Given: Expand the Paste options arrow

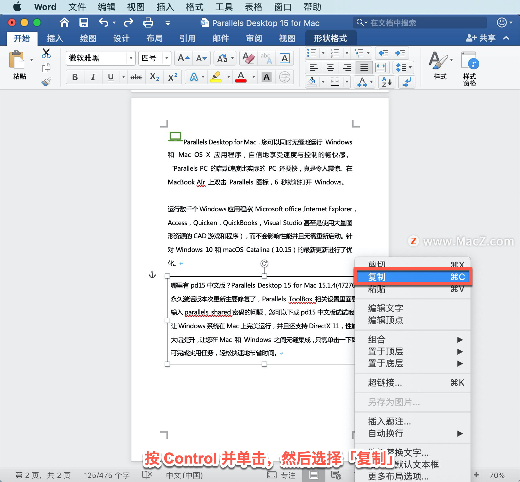Looking at the screenshot, I should point(32,60).
